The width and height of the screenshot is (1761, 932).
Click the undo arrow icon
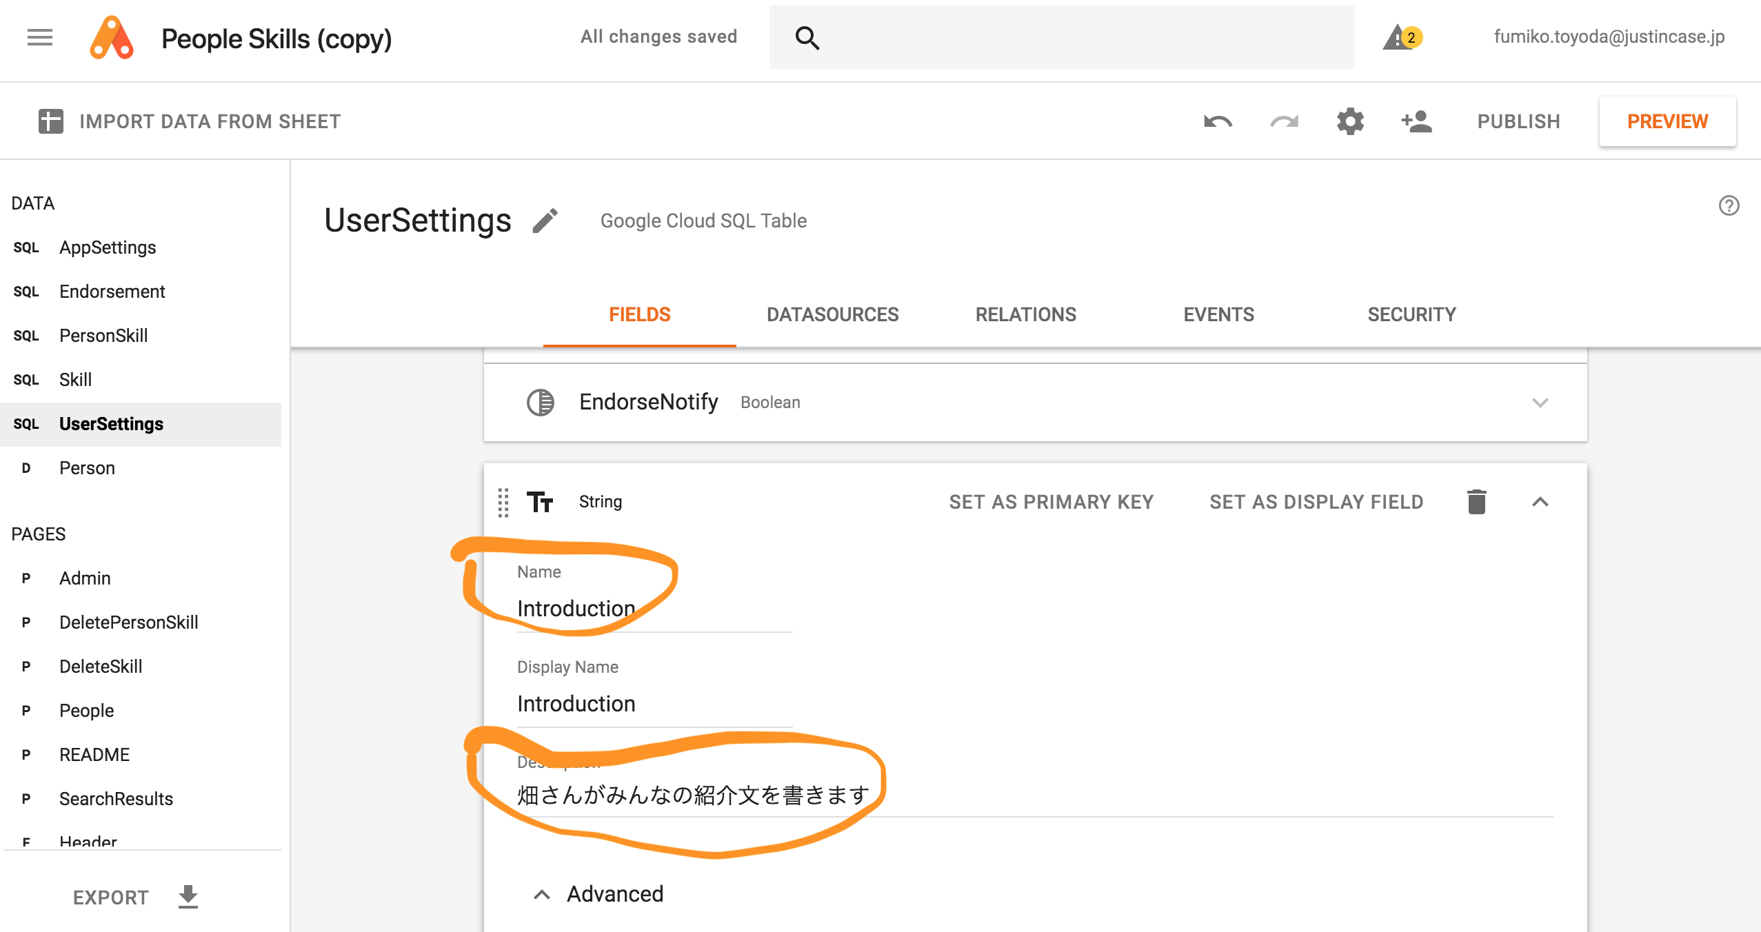(1217, 122)
